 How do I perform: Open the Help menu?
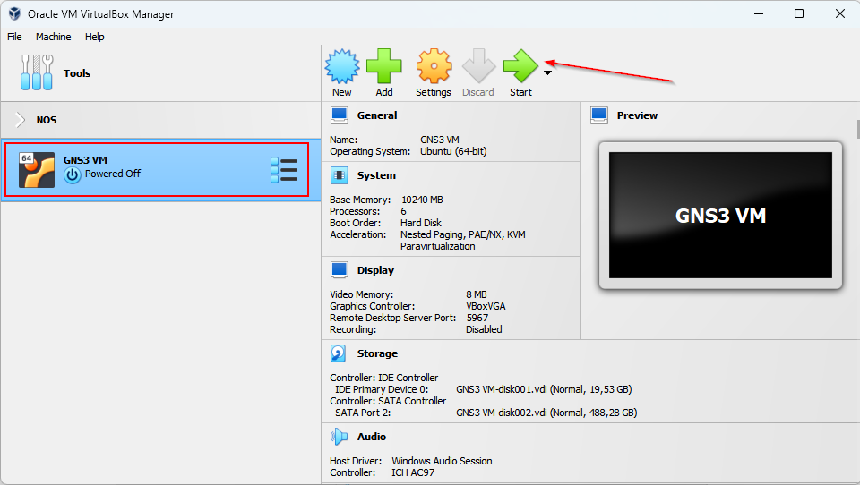tap(95, 37)
